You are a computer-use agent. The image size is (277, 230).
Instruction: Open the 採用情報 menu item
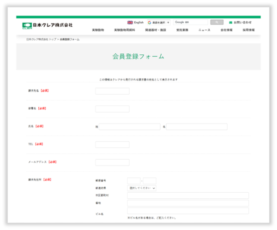(x=248, y=30)
